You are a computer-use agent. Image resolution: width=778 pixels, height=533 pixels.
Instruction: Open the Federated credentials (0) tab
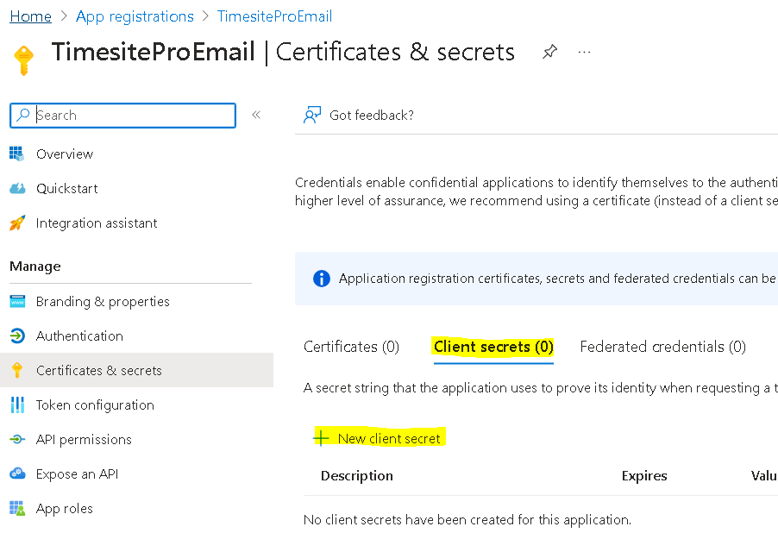pyautogui.click(x=662, y=347)
